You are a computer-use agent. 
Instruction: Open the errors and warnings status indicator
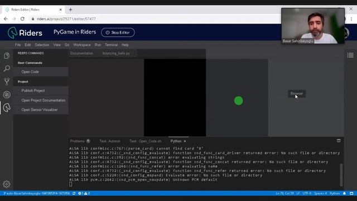coord(84,193)
